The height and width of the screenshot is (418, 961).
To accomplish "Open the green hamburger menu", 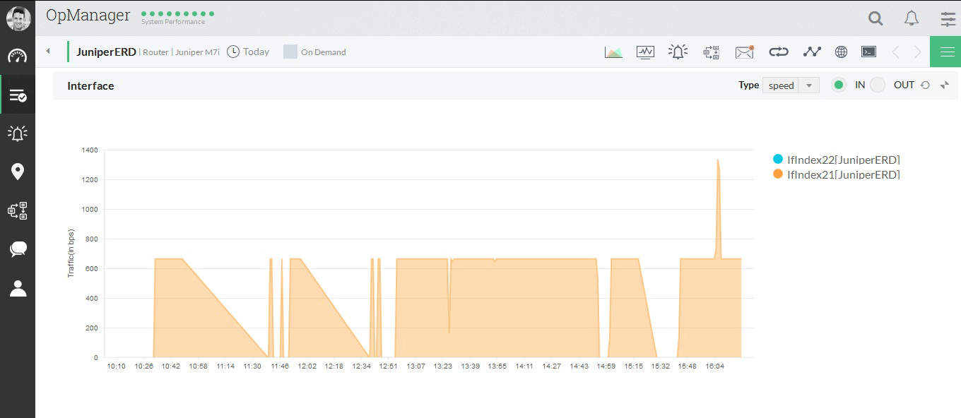I will (x=945, y=52).
